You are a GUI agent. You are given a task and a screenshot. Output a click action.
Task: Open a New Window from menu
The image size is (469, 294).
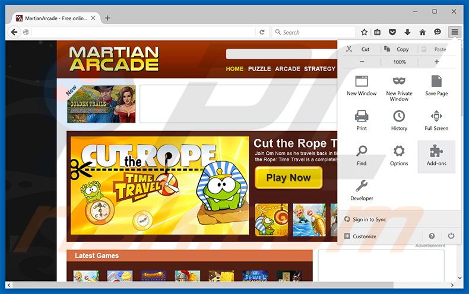click(x=362, y=86)
